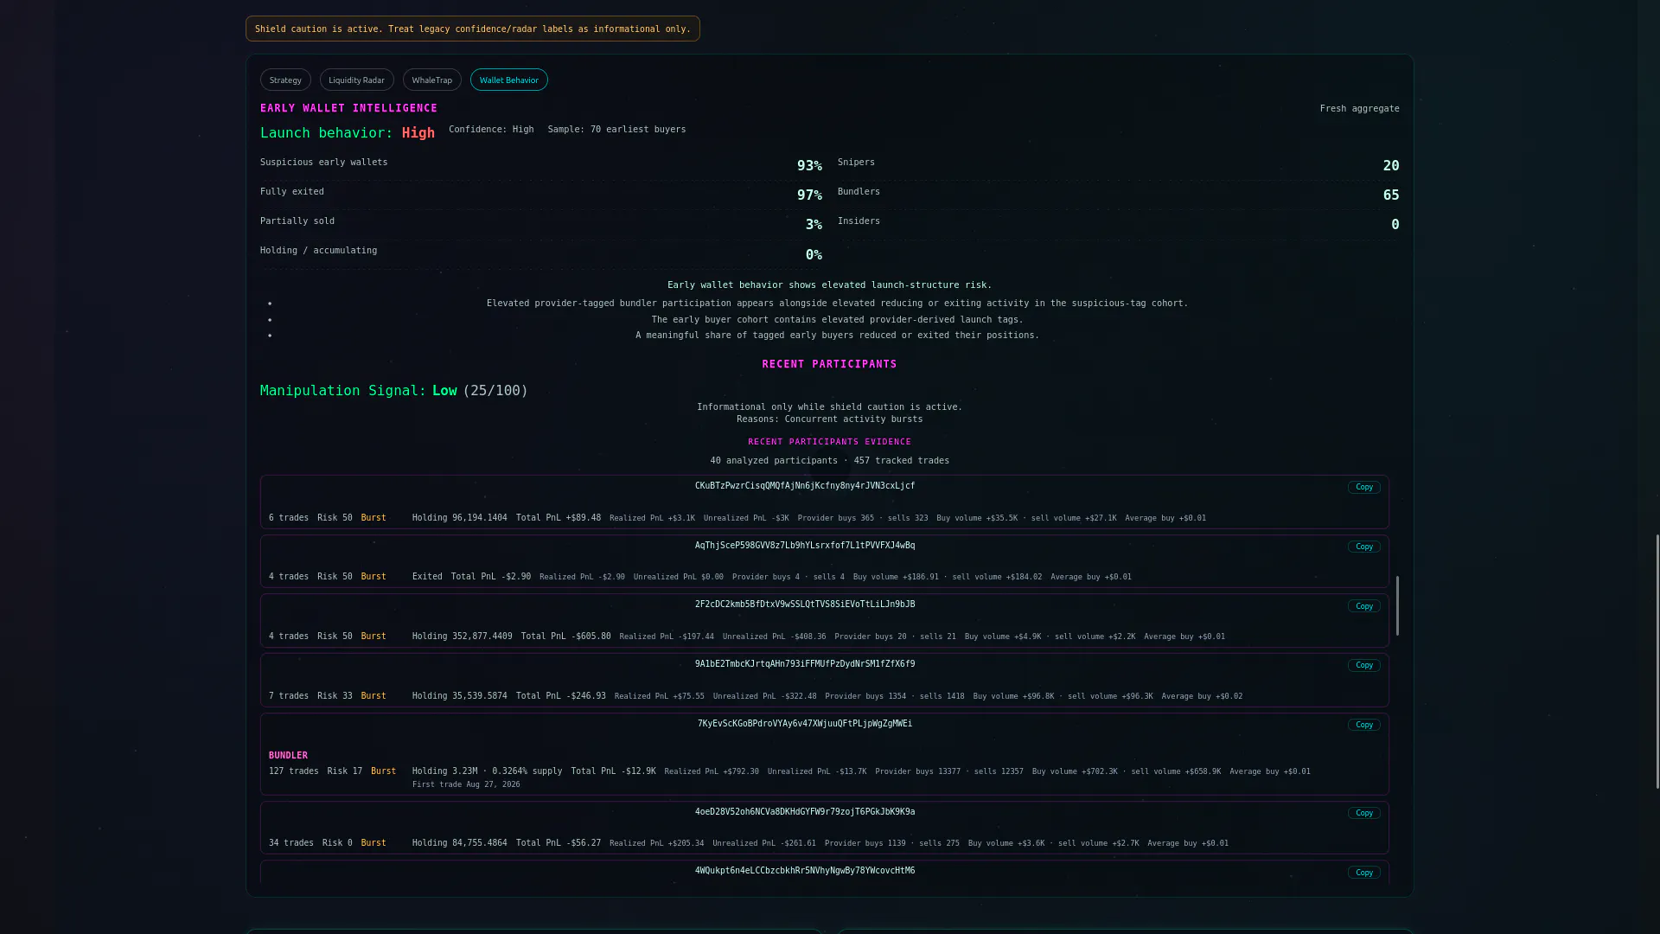Click Reasons: Concurrent activity bursts text
The height and width of the screenshot is (934, 1660).
829,419
